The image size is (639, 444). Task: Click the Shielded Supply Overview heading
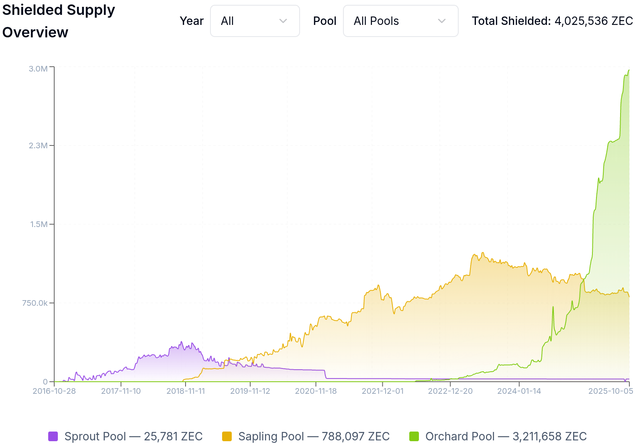point(59,21)
